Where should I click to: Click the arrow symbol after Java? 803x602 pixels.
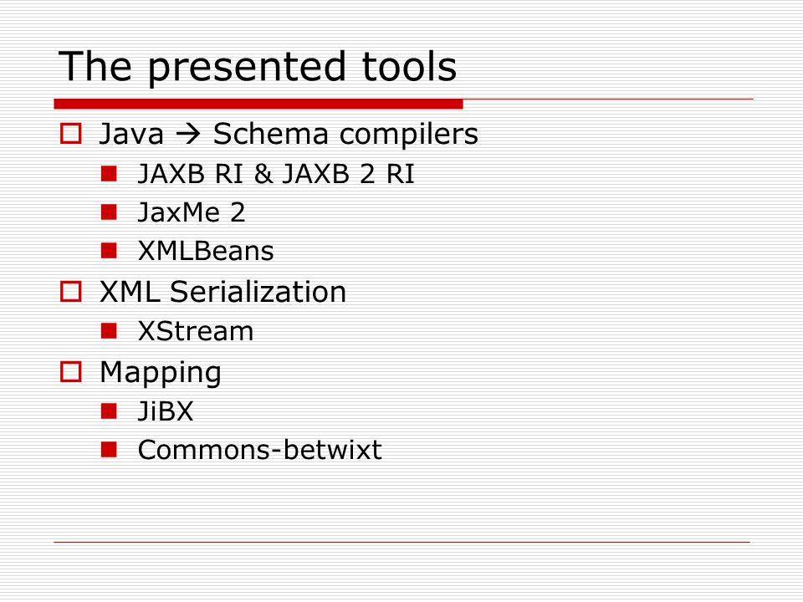pos(188,134)
